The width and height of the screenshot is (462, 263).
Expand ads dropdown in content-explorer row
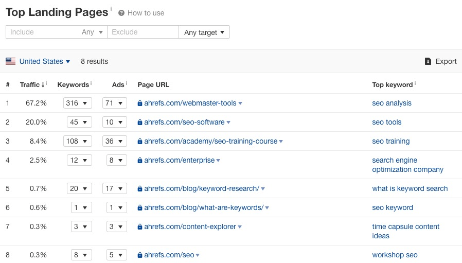coord(117,226)
